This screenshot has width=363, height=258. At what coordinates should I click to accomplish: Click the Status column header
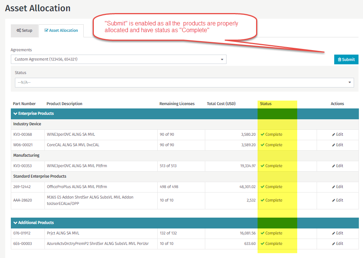(x=265, y=104)
